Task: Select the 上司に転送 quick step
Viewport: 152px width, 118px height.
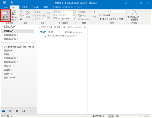Action: point(64,15)
